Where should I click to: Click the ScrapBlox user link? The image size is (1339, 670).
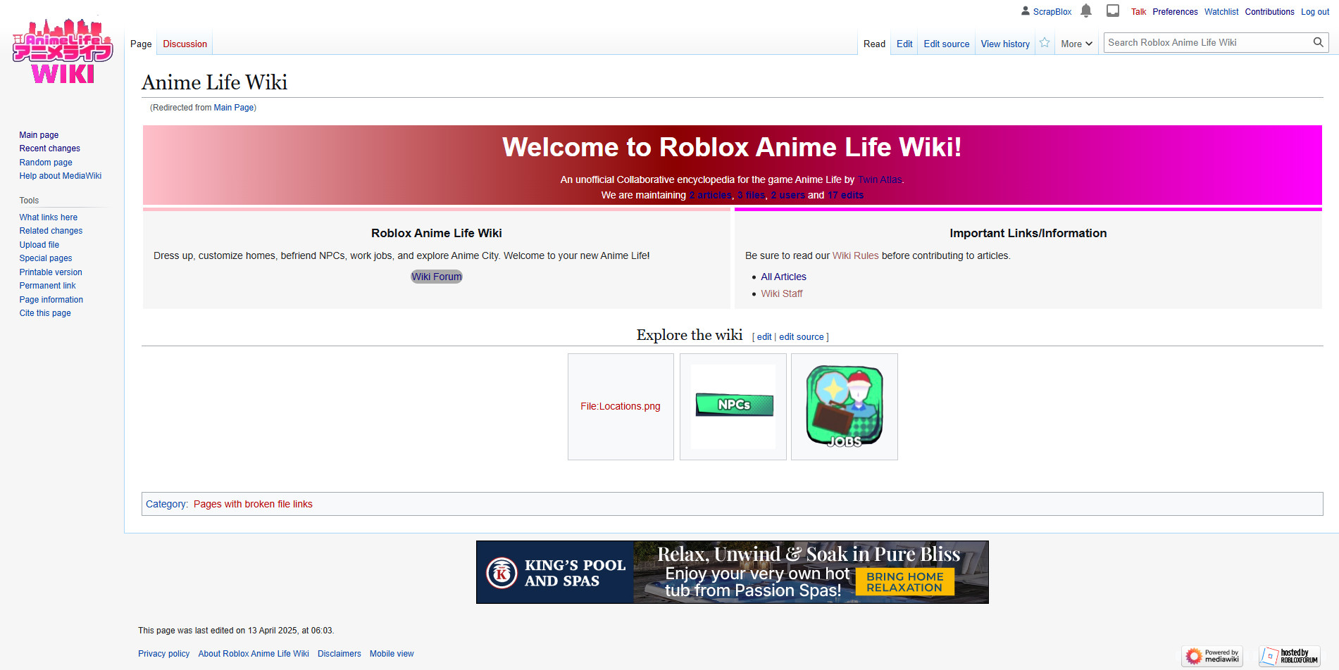pos(1052,12)
